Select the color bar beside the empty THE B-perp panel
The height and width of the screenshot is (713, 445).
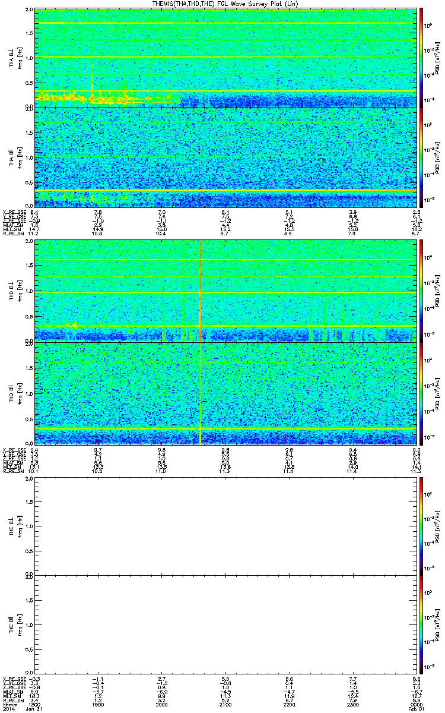[x=421, y=526]
